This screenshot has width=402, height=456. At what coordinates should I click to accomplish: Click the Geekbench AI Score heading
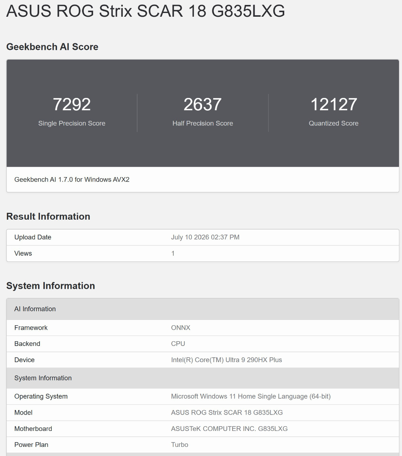click(x=52, y=47)
